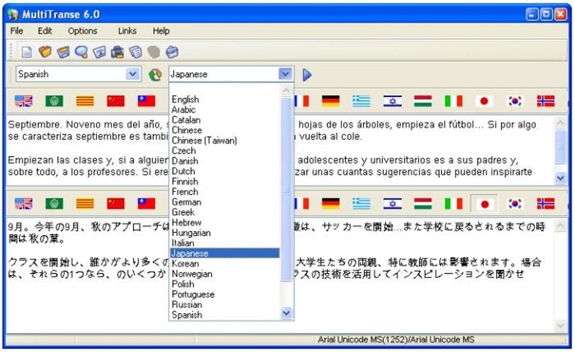Choose Catalan flag in source flag row
Image resolution: width=575 pixels, height=352 pixels.
[85, 100]
